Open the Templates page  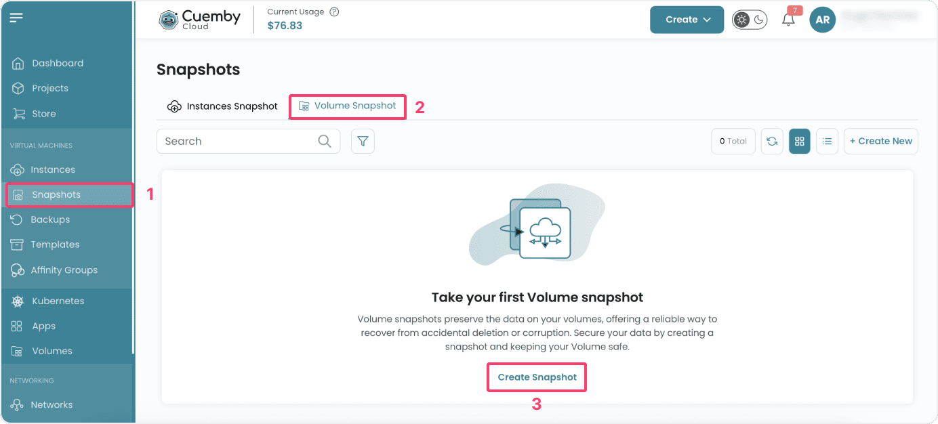pyautogui.click(x=54, y=245)
